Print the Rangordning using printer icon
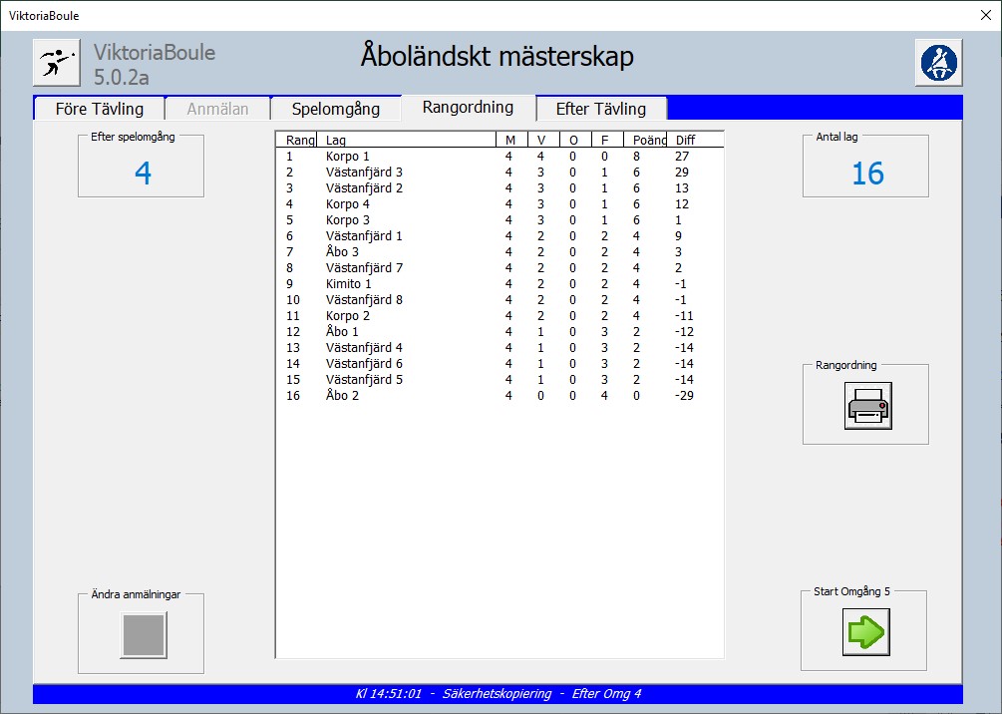The image size is (1002, 714). pos(867,406)
